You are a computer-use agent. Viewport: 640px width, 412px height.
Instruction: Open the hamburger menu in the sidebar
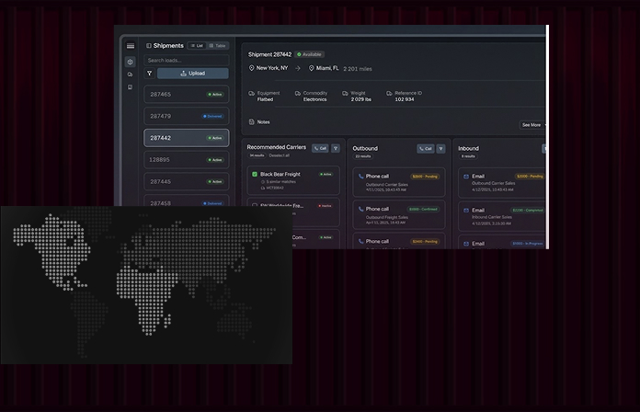coord(131,45)
